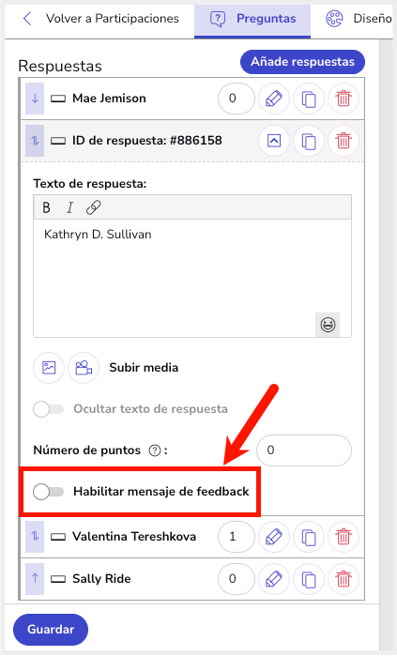Toggle italic formatting in answer text
397x656 pixels.
pyautogui.click(x=69, y=207)
